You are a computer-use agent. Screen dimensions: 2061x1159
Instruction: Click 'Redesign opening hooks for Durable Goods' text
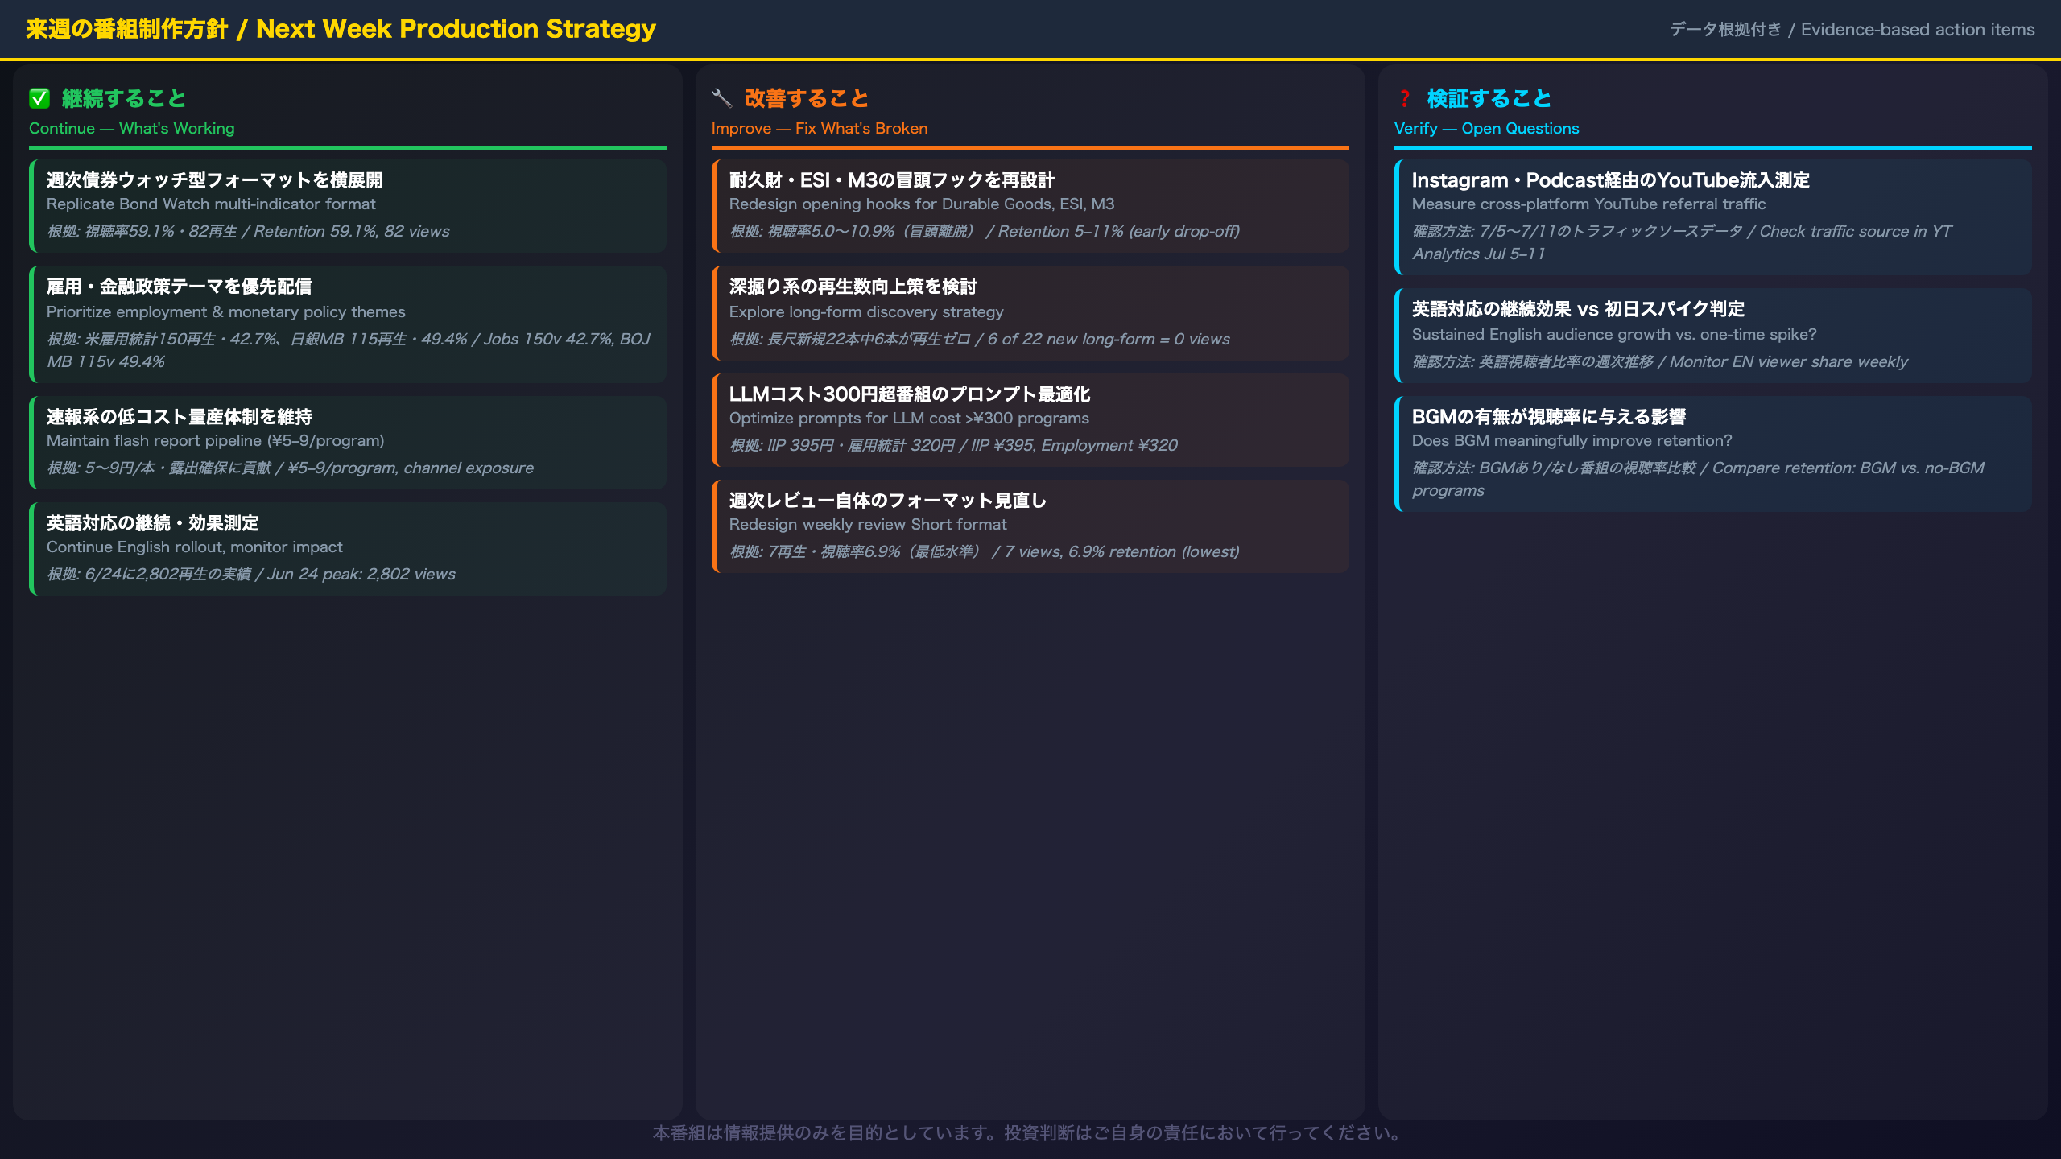(922, 204)
